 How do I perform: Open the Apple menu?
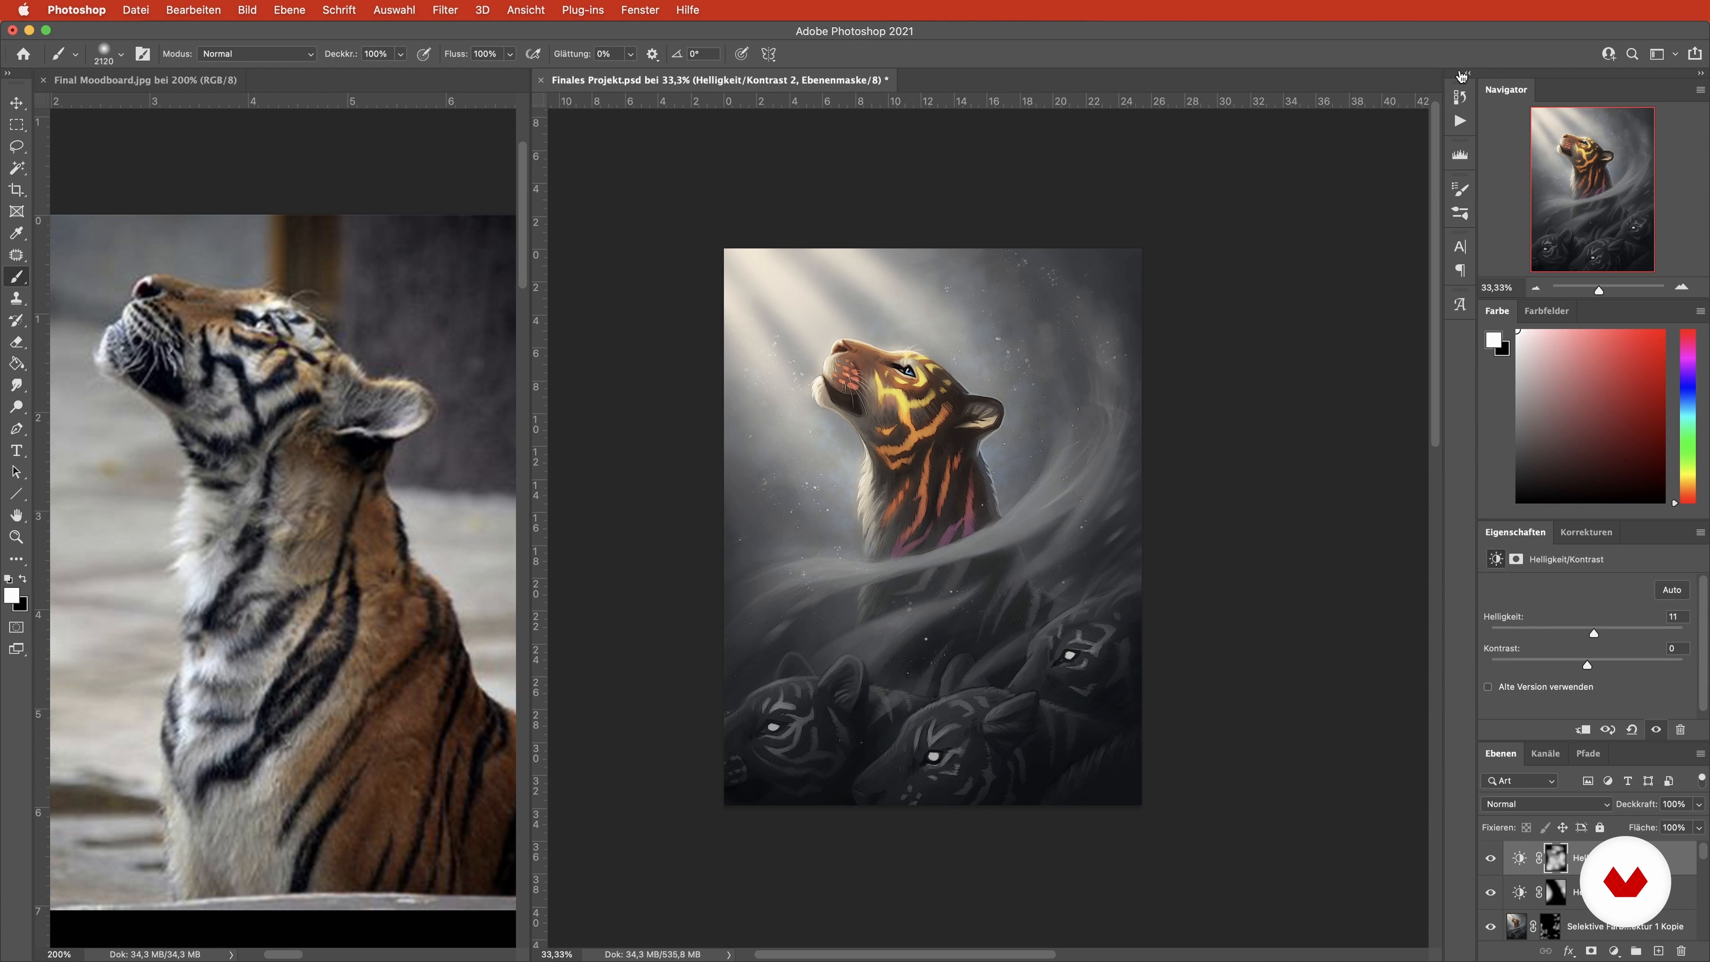(x=23, y=10)
